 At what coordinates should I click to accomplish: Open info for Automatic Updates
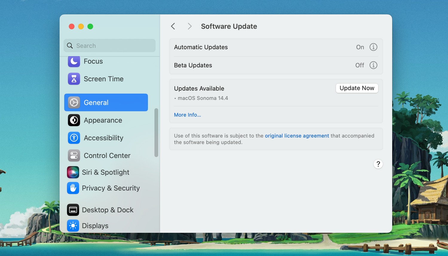(373, 47)
